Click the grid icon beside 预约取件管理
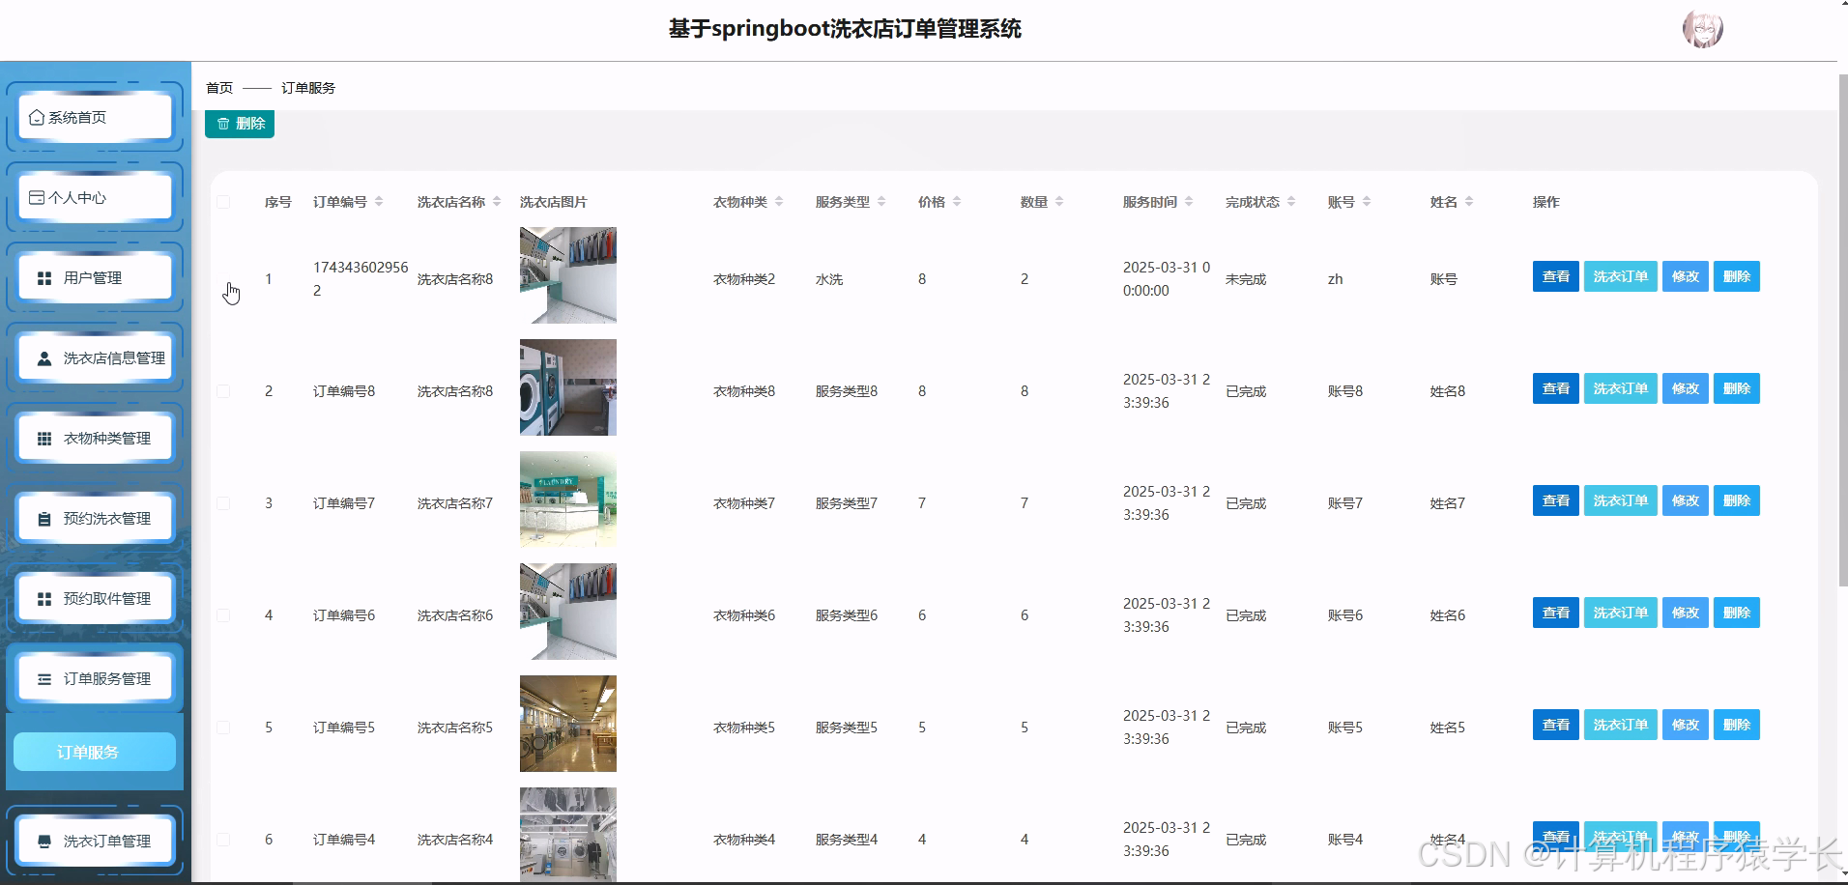 coord(43,599)
